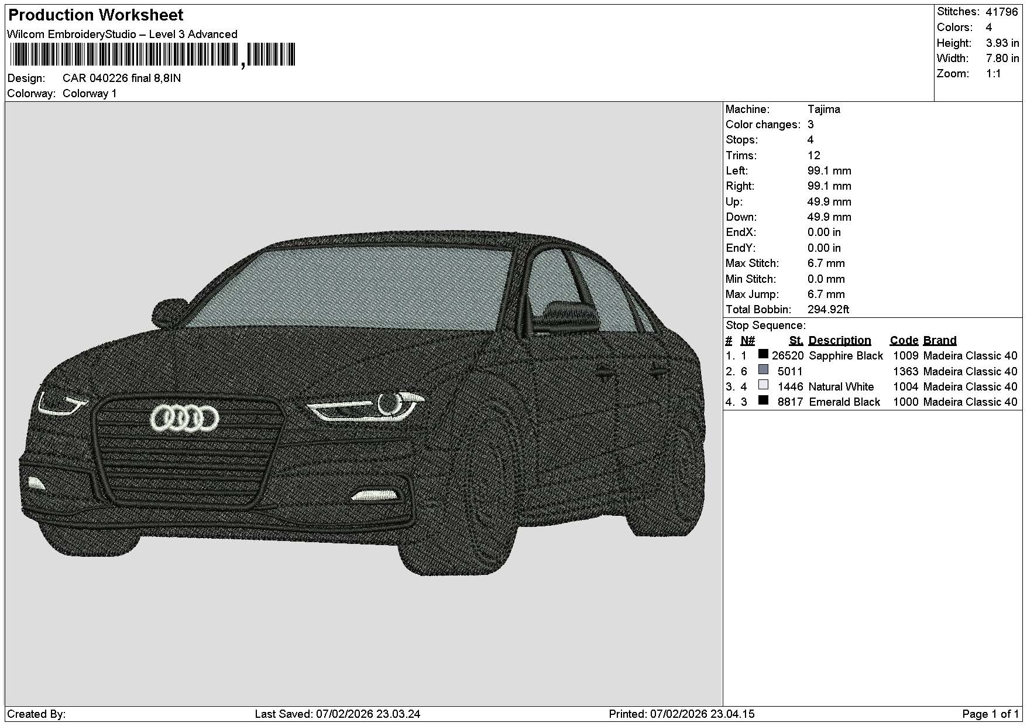Select the St. column header
The width and height of the screenshot is (1027, 726).
point(796,341)
